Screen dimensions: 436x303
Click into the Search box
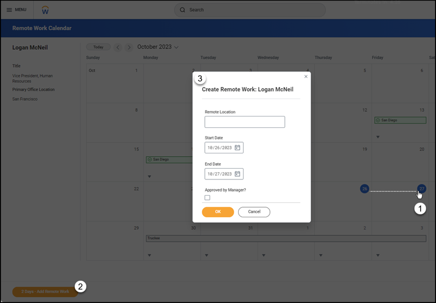coord(249,10)
